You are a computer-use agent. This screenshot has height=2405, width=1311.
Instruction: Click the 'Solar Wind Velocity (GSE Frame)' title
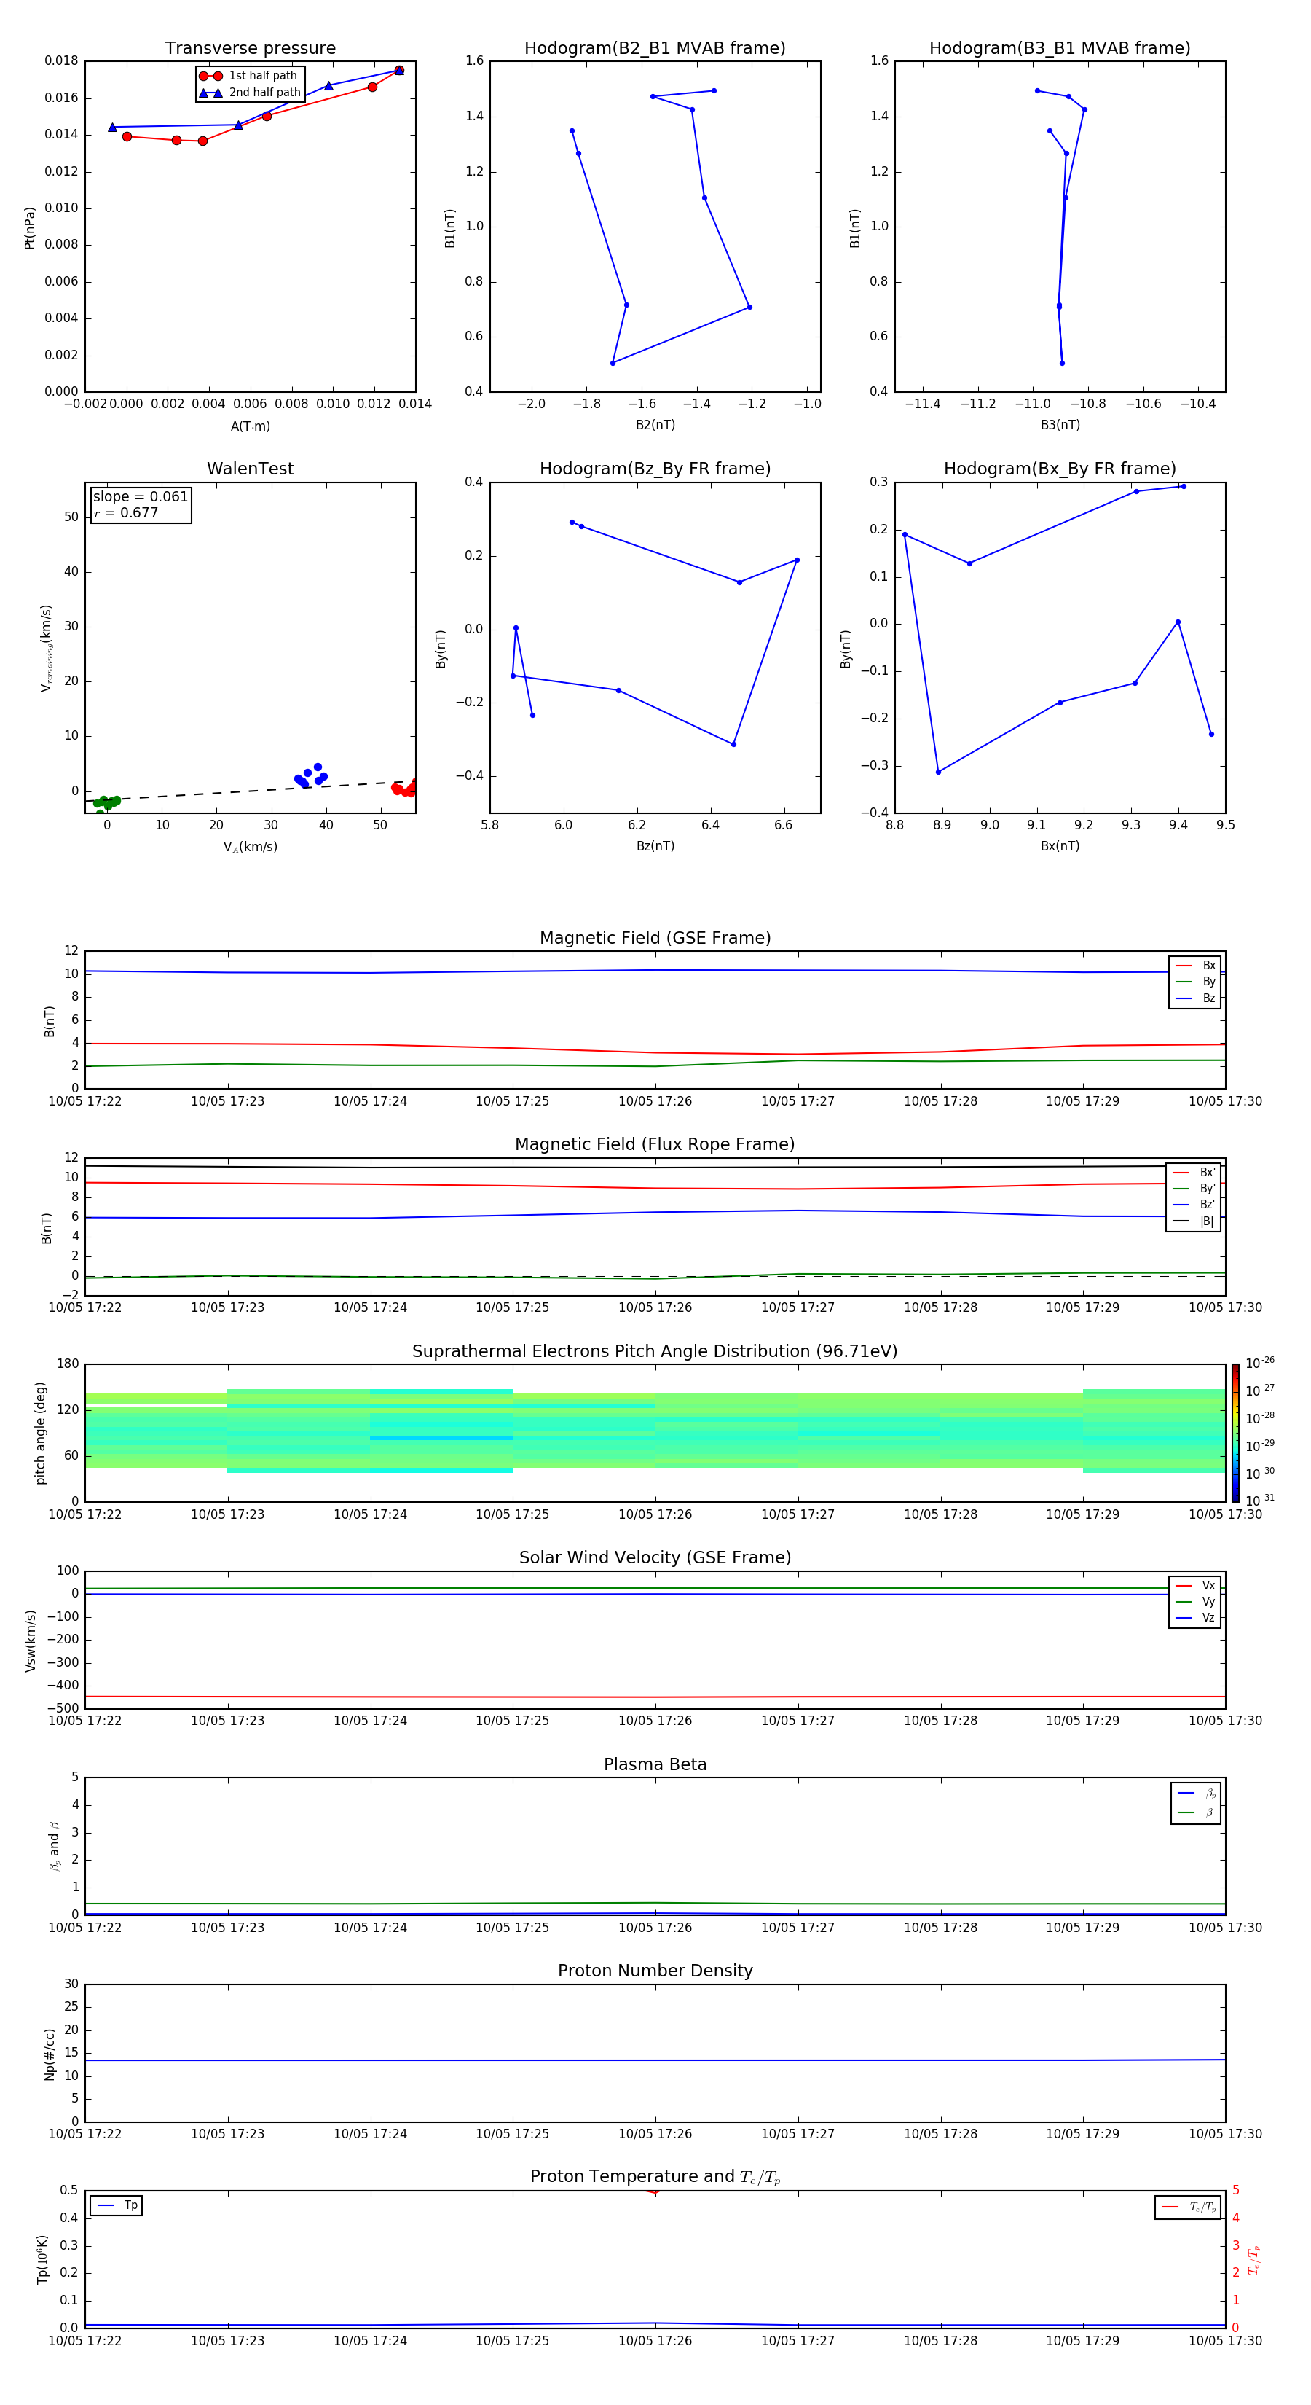coord(655,1557)
